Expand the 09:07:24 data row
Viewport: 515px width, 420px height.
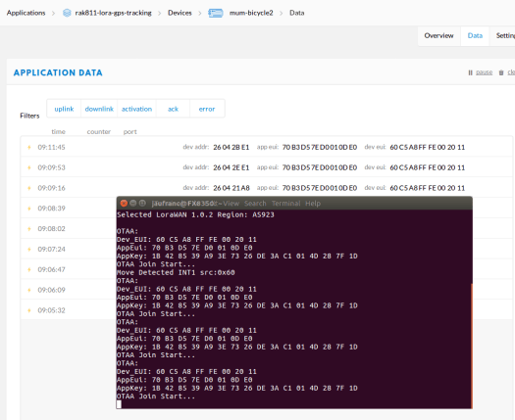click(69, 249)
